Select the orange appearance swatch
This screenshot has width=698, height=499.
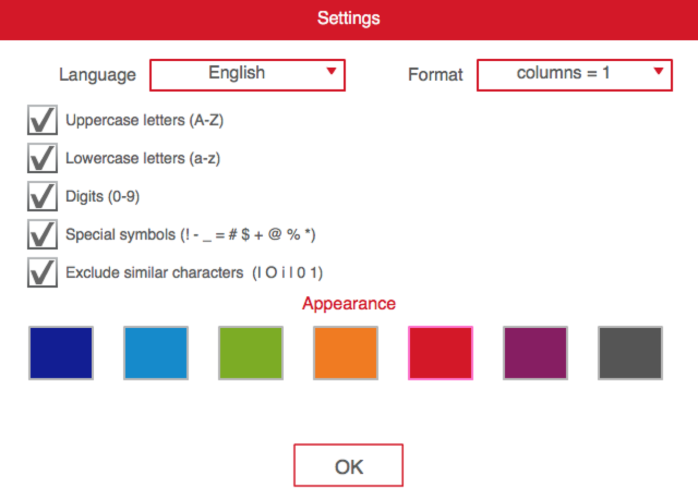[x=346, y=353]
